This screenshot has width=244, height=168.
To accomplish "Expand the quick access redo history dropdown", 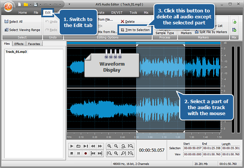I will point(60,4).
